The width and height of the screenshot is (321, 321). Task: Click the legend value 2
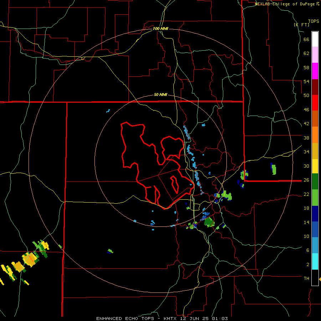(307, 264)
